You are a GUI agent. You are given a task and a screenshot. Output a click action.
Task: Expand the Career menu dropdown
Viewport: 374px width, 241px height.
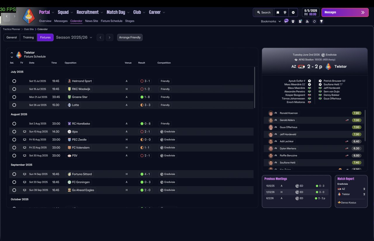tap(164, 13)
